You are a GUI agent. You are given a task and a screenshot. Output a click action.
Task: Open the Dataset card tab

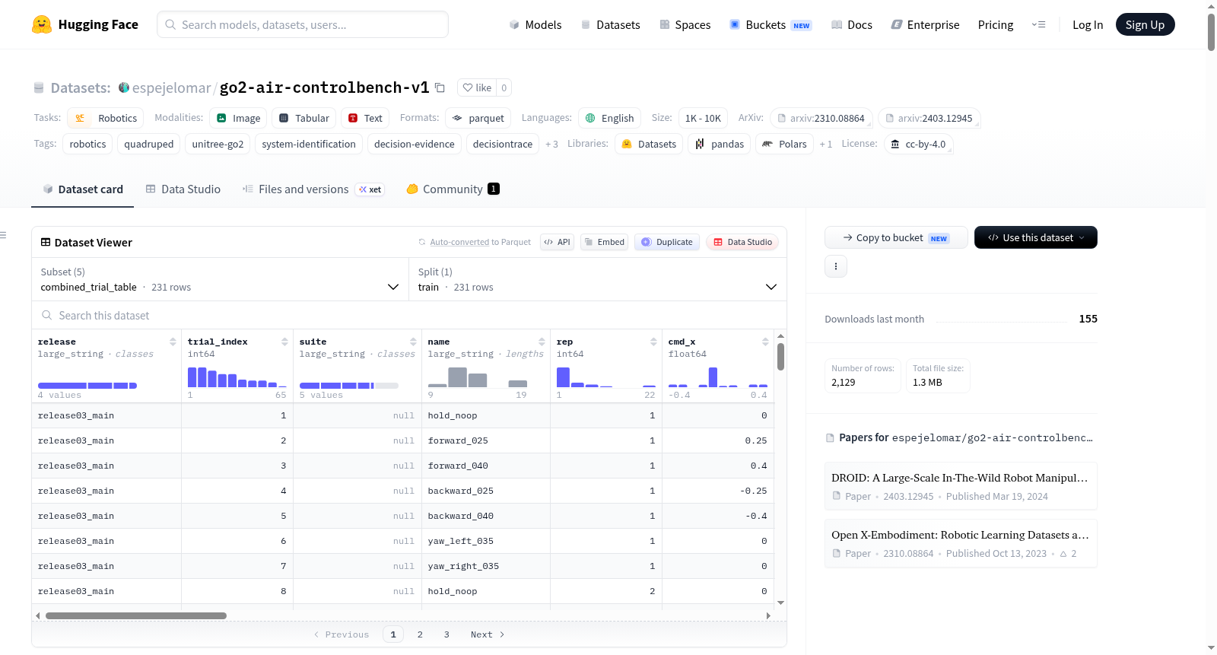tap(83, 189)
